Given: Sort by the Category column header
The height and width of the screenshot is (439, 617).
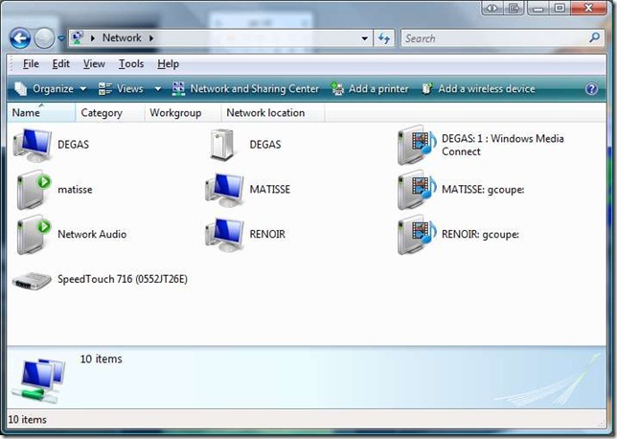Looking at the screenshot, I should click(109, 113).
